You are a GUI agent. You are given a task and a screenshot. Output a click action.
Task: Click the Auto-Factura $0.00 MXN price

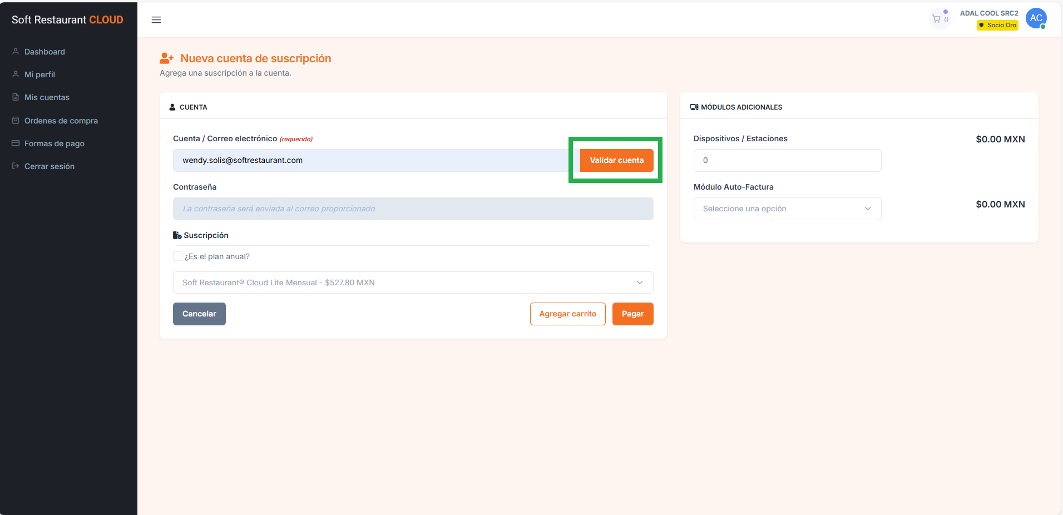1000,204
